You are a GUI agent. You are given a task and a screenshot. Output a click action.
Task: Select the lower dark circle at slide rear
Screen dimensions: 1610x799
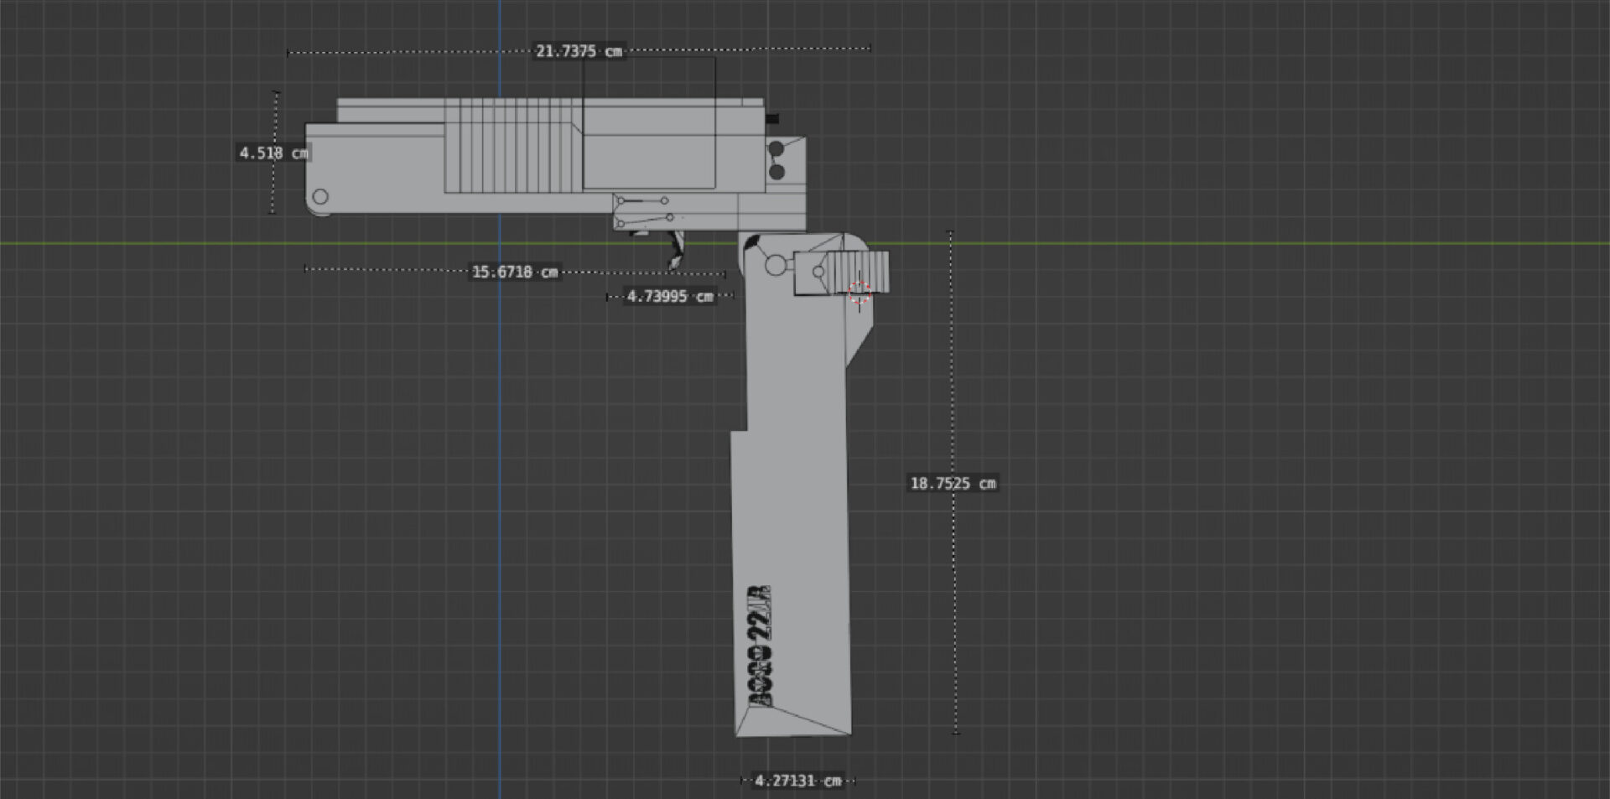pos(776,172)
